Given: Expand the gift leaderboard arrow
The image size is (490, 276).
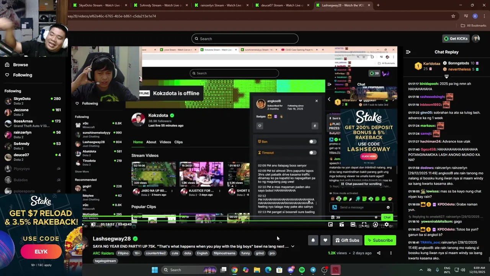Looking at the screenshot, I should [x=447, y=77].
